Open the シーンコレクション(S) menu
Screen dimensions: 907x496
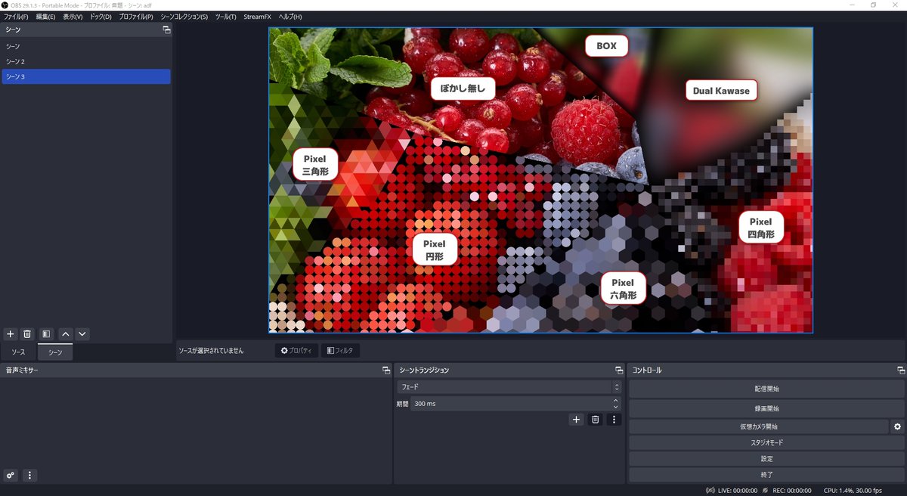pyautogui.click(x=184, y=17)
